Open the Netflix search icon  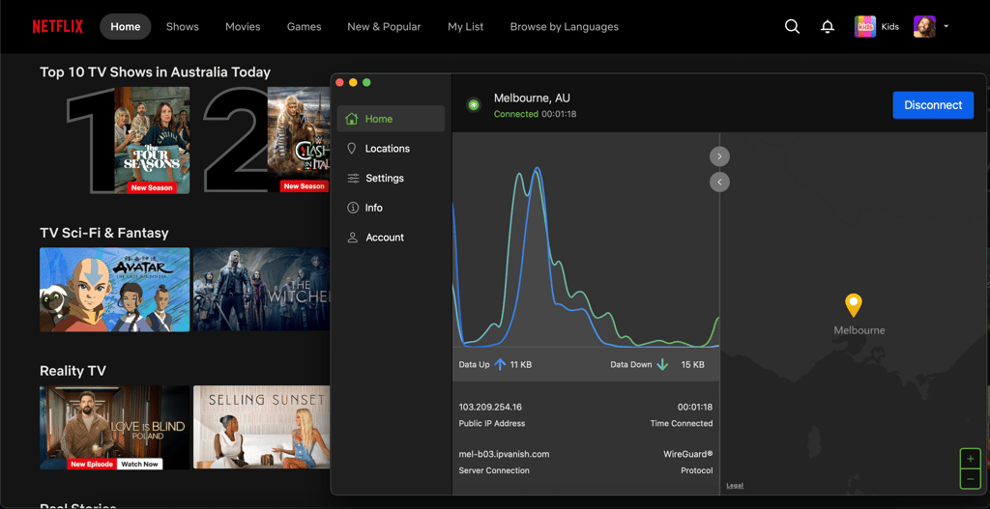[792, 26]
